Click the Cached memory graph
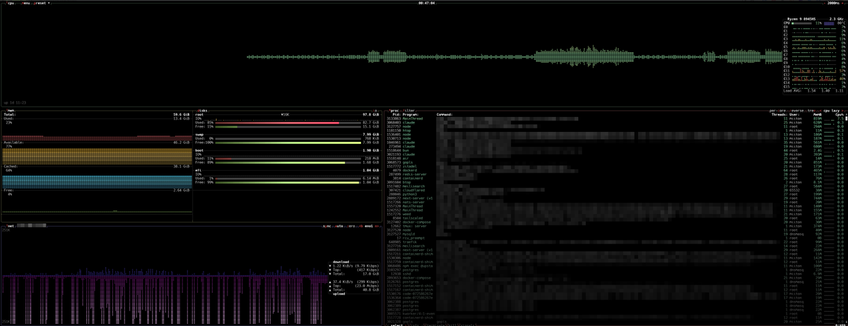The width and height of the screenshot is (848, 326). pyautogui.click(x=97, y=182)
